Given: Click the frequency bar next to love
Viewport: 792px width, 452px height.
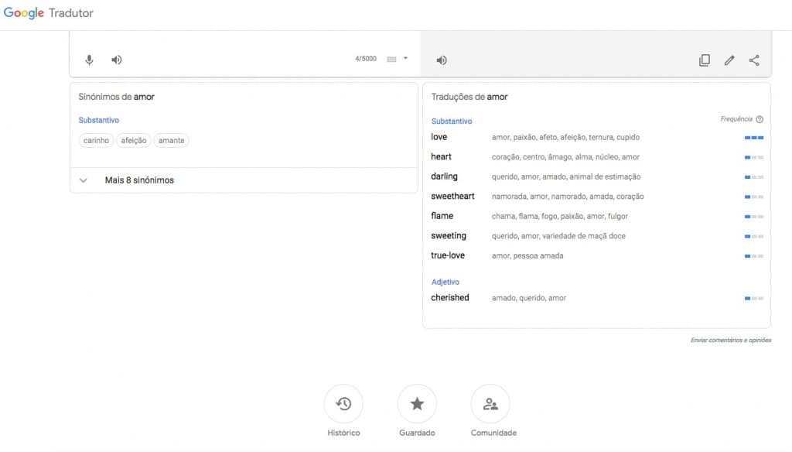Looking at the screenshot, I should pos(753,137).
